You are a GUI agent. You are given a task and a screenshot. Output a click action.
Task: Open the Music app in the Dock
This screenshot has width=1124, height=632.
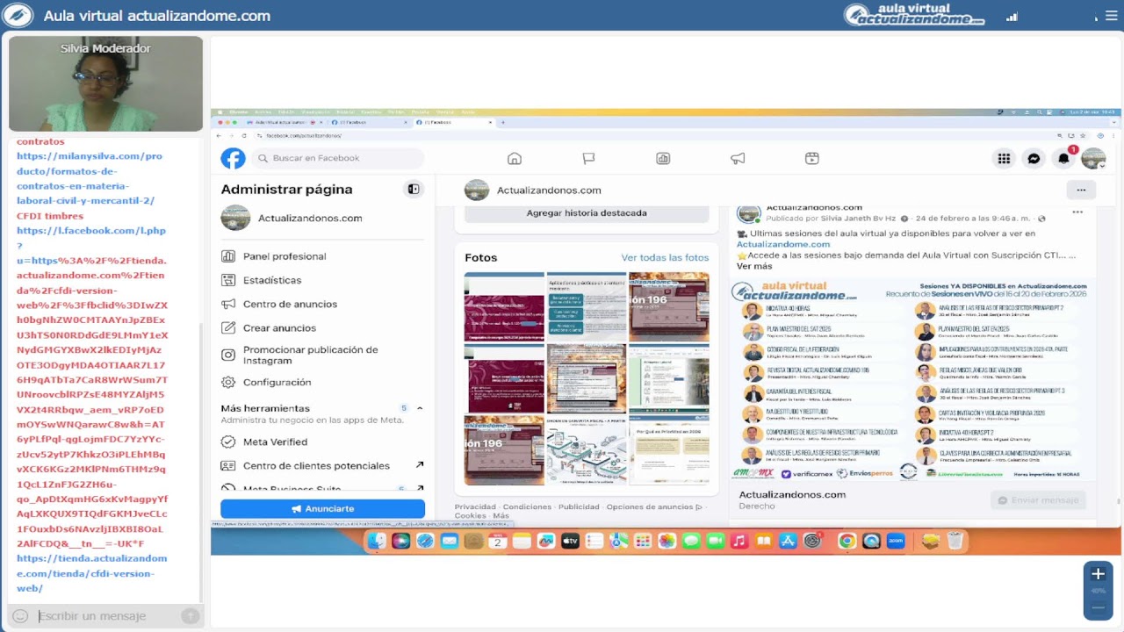pos(739,542)
